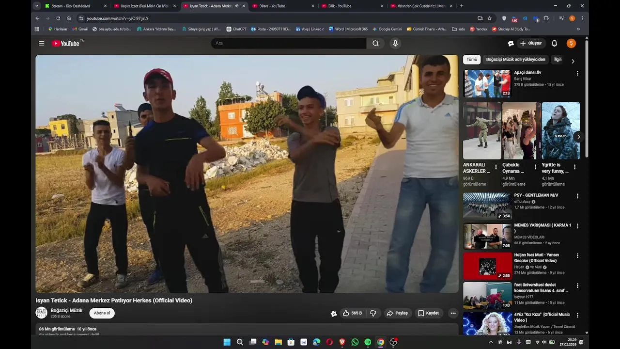Viewport: 620px width, 349px height.
Task: Click the search magnifier button
Action: (x=375, y=43)
